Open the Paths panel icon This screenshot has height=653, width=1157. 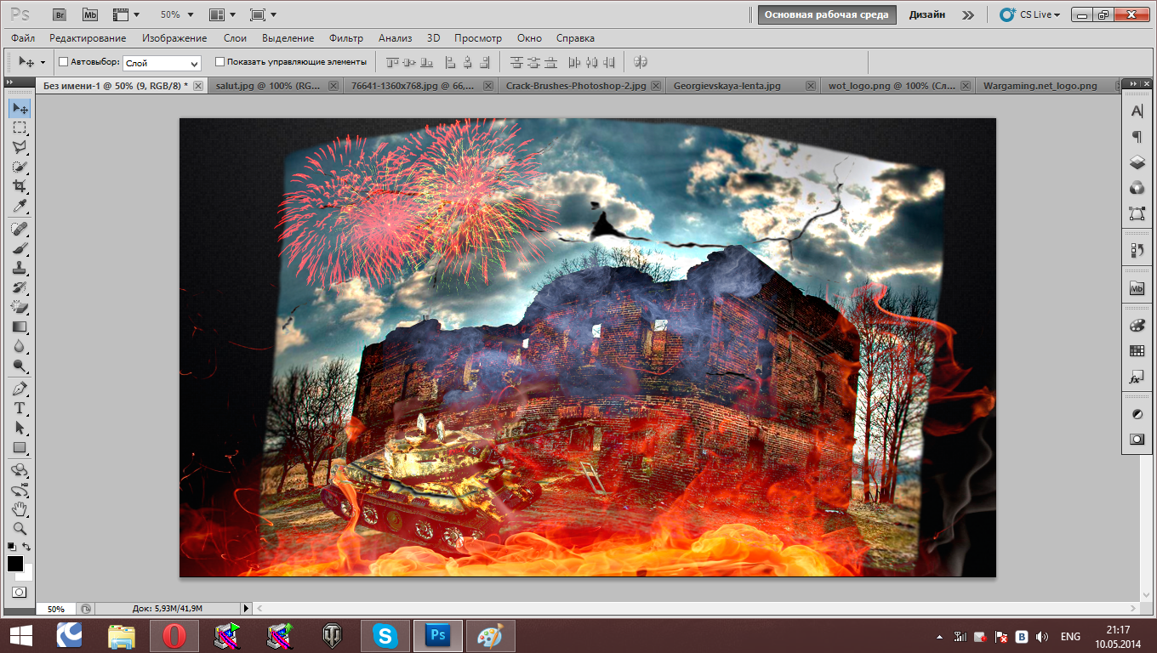point(1137,213)
